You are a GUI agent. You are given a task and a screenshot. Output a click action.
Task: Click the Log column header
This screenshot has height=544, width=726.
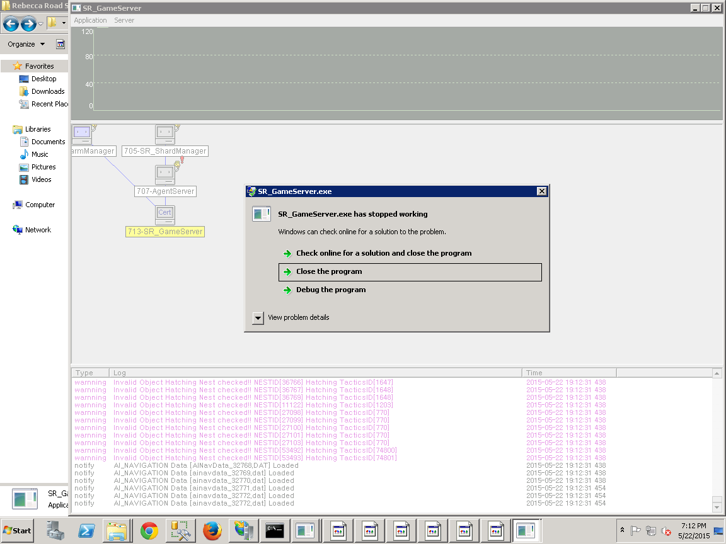(315, 373)
